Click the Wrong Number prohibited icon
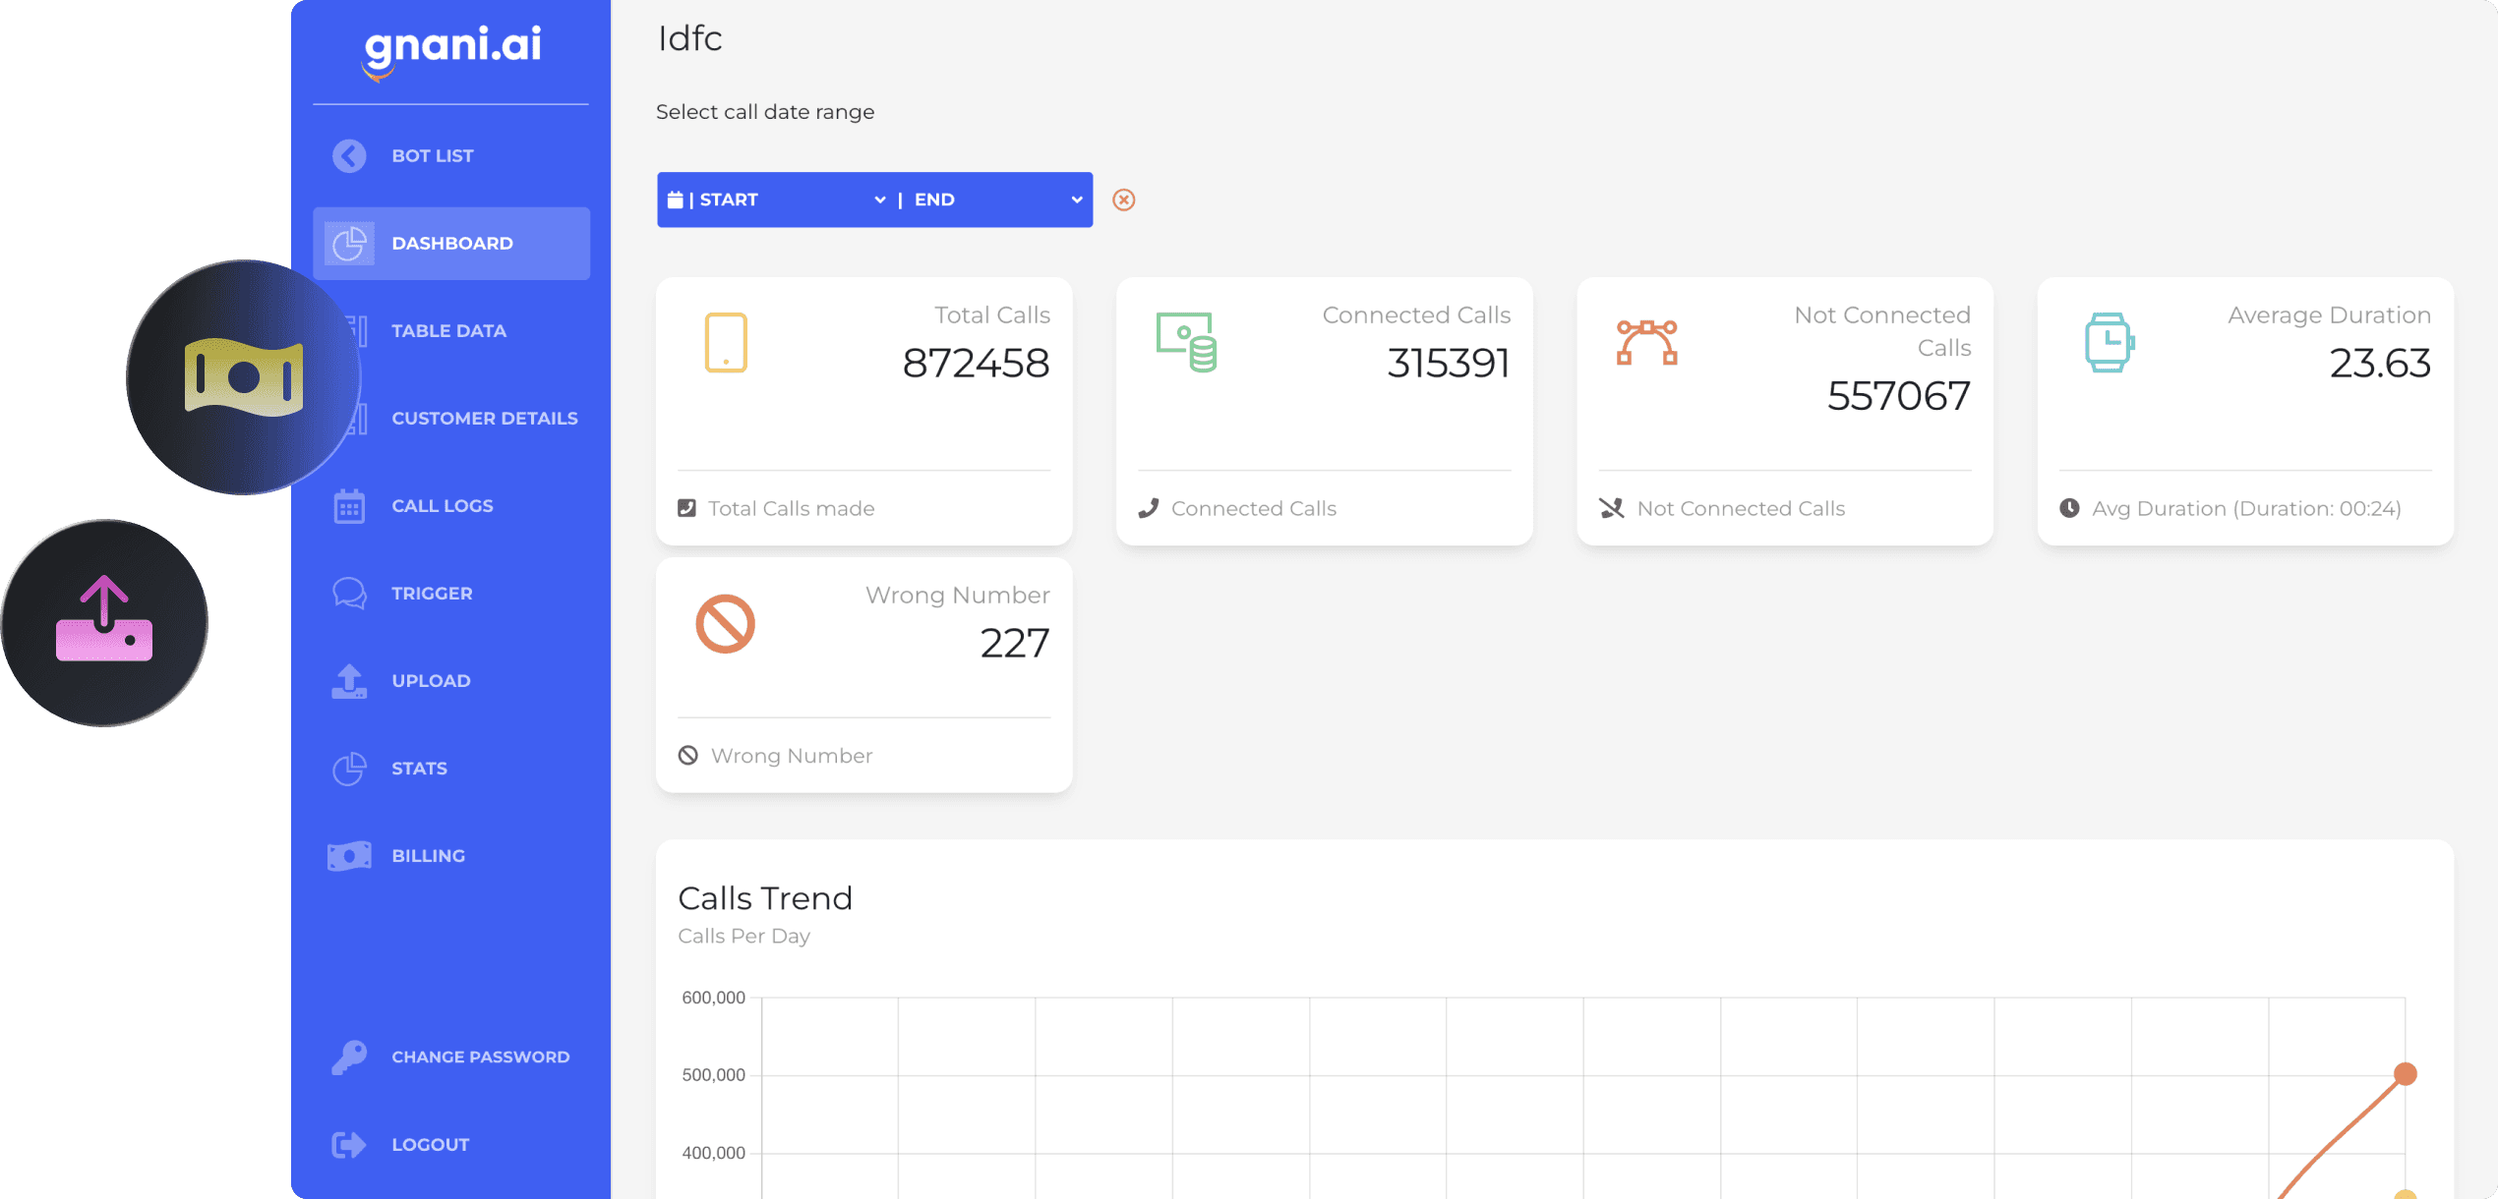Image resolution: width=2498 pixels, height=1199 pixels. pyautogui.click(x=725, y=624)
